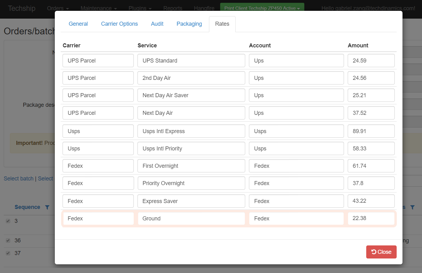Select the Usps Intl Express service field
Image resolution: width=422 pixels, height=273 pixels.
(191, 131)
